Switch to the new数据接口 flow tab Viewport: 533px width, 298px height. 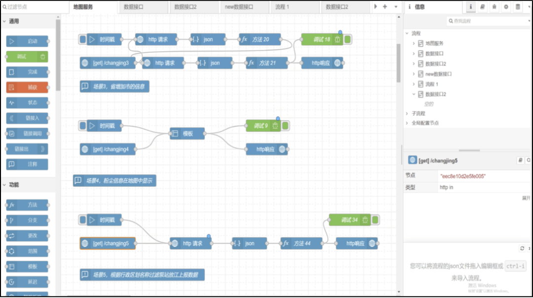tap(238, 7)
